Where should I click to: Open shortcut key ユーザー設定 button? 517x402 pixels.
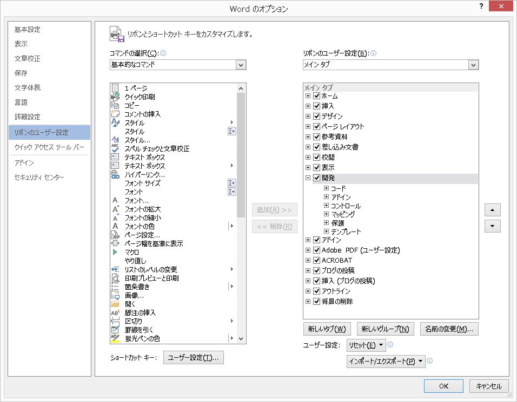click(x=193, y=358)
